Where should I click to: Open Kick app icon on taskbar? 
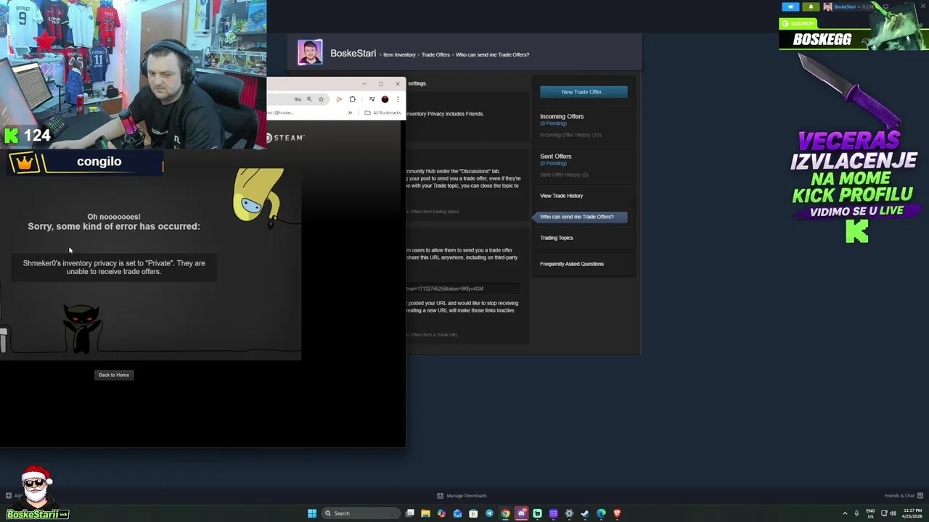(537, 513)
